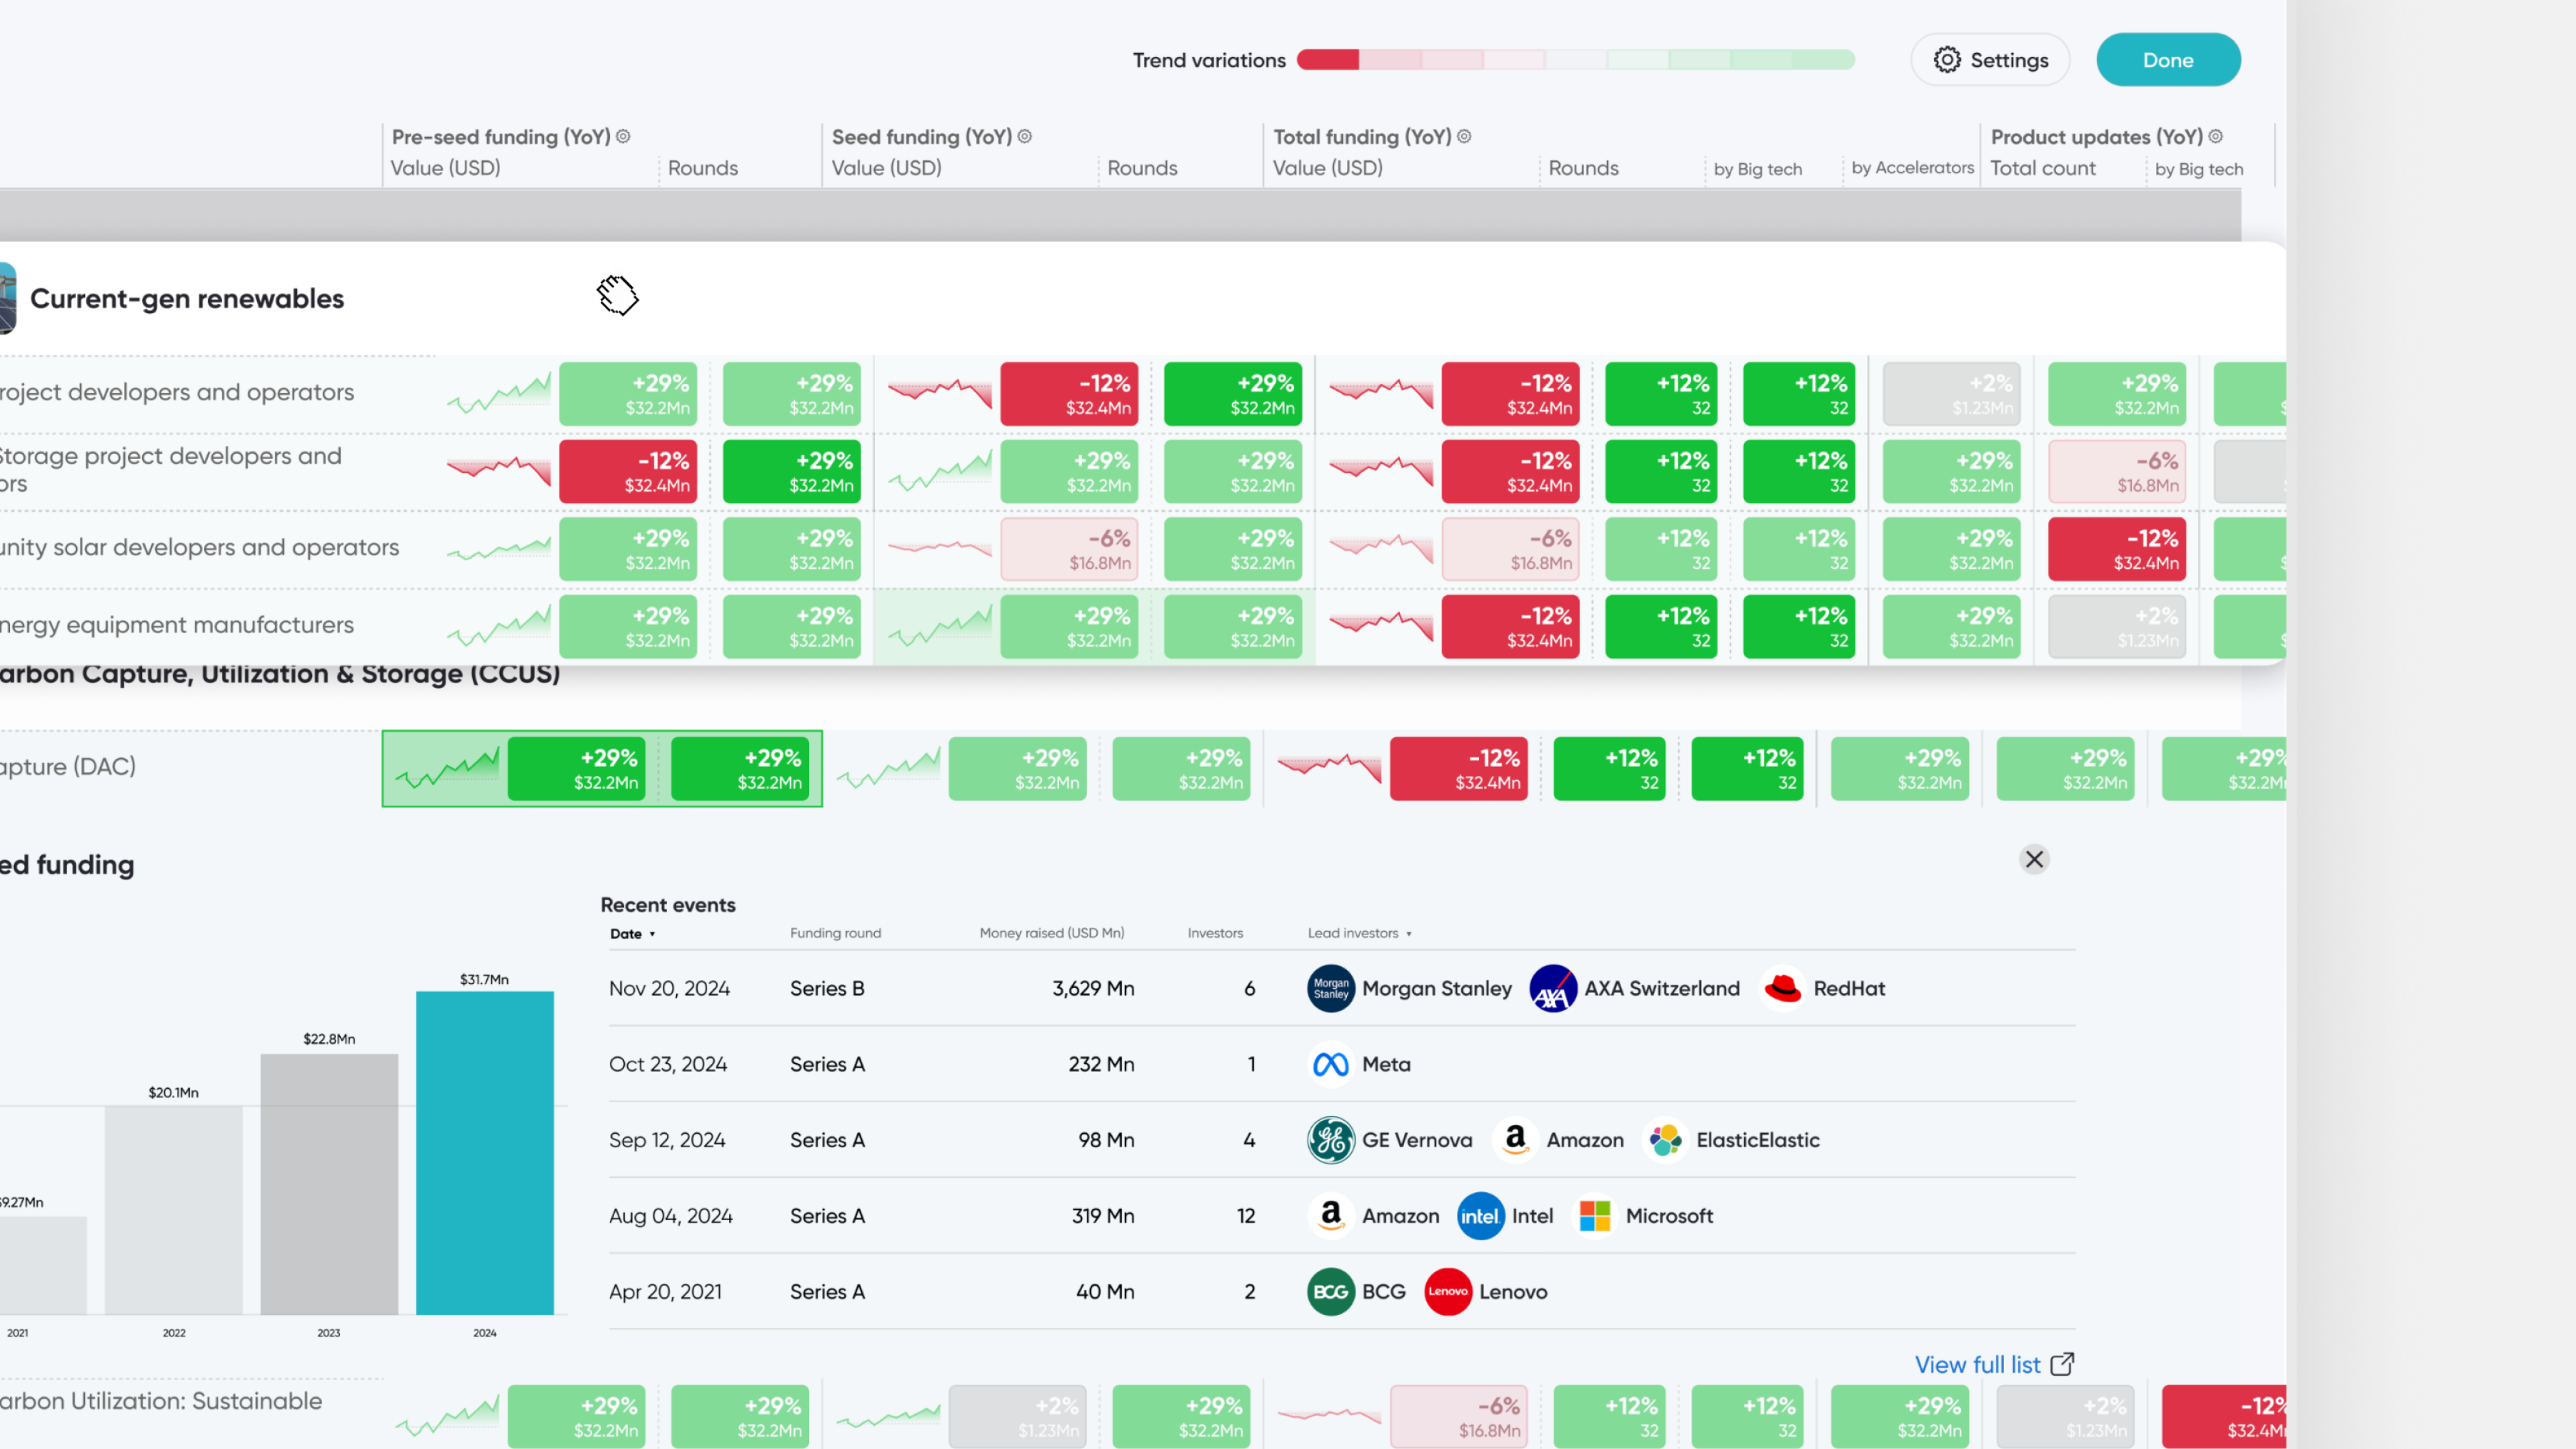The image size is (2576, 1449).
Task: Open the View full list link
Action: pyautogui.click(x=1977, y=1364)
